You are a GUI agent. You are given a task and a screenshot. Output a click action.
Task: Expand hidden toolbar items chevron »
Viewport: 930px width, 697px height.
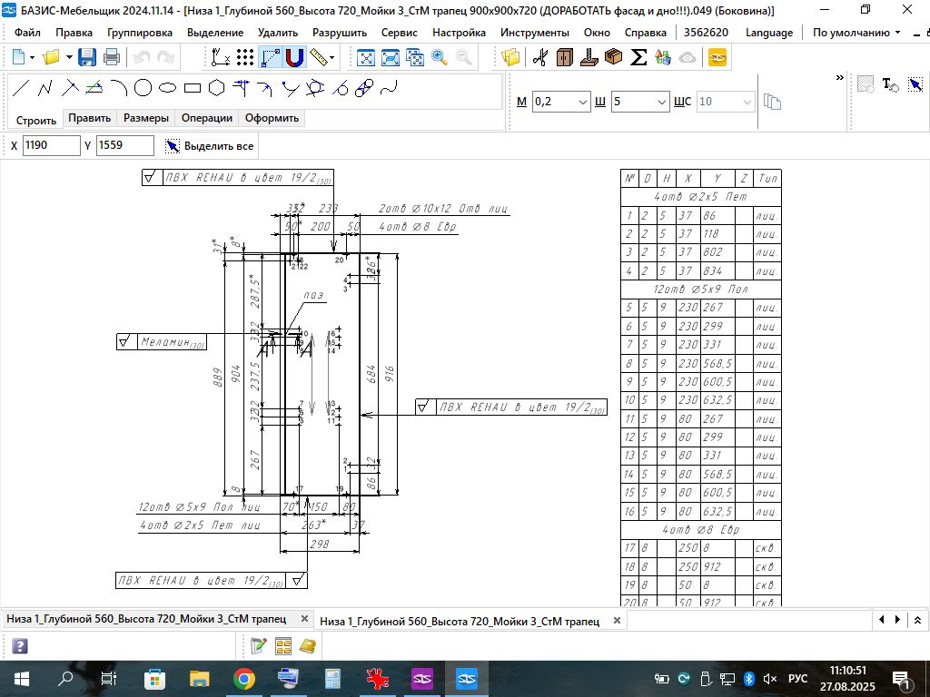839,78
